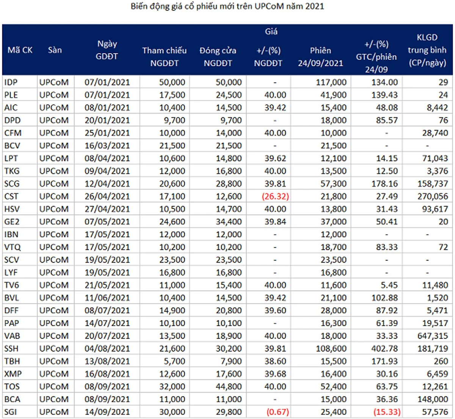The width and height of the screenshot is (455, 419).
Task: Select the 'Phiên 24/09/2021' column header
Action: pyautogui.click(x=320, y=56)
